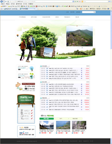Viewport: 112px width, 144px height.
Task: Expand the Feeds dropdown arrow
Action: click(x=82, y=9)
